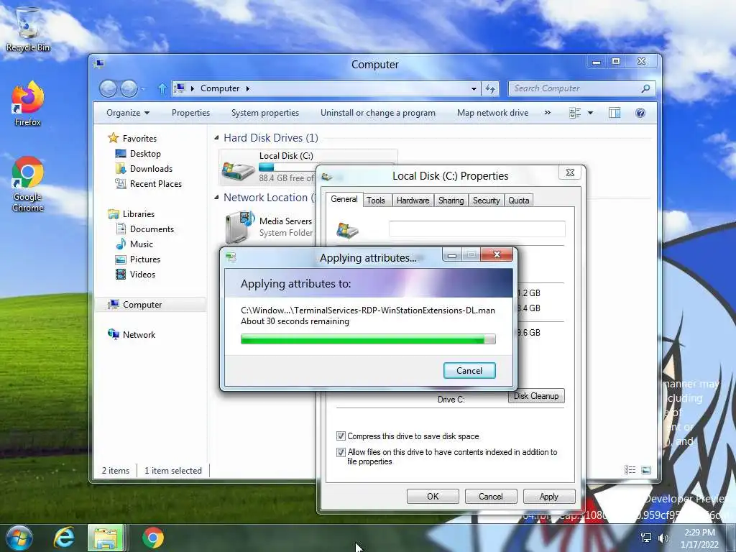Select Computer in navigation pane
The height and width of the screenshot is (552, 736).
(150, 305)
